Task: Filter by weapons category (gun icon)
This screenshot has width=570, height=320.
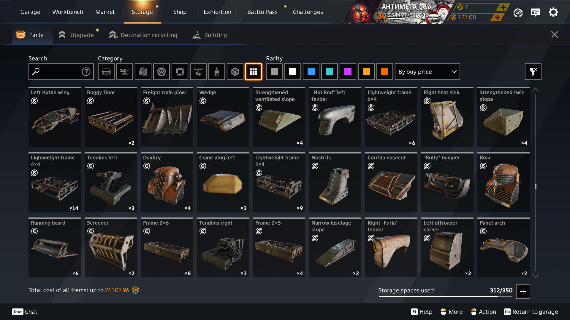Action: click(125, 72)
